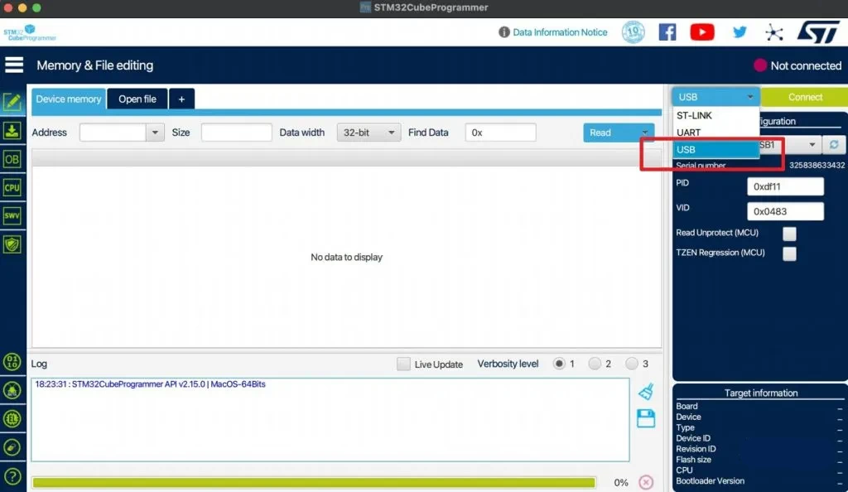Click the Connect button
Viewport: 848px width, 492px height.
point(805,97)
